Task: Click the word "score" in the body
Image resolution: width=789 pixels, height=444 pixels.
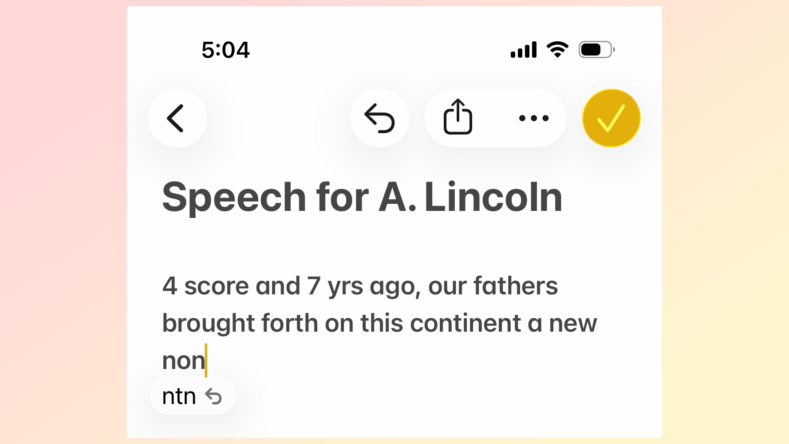Action: coord(216,287)
